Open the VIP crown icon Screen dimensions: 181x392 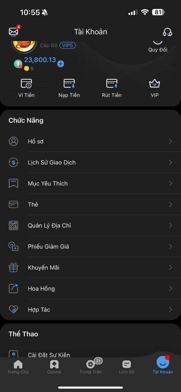(x=155, y=84)
